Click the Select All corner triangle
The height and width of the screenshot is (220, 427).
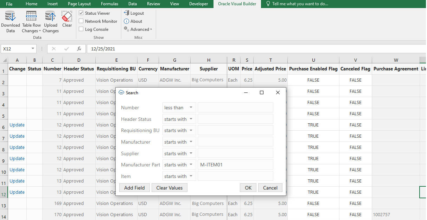pos(4,60)
